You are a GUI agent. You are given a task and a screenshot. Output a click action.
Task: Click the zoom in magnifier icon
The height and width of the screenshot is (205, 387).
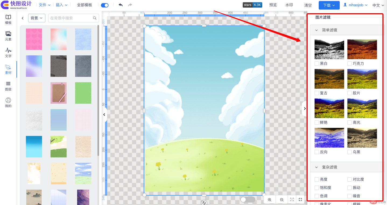(x=270, y=200)
